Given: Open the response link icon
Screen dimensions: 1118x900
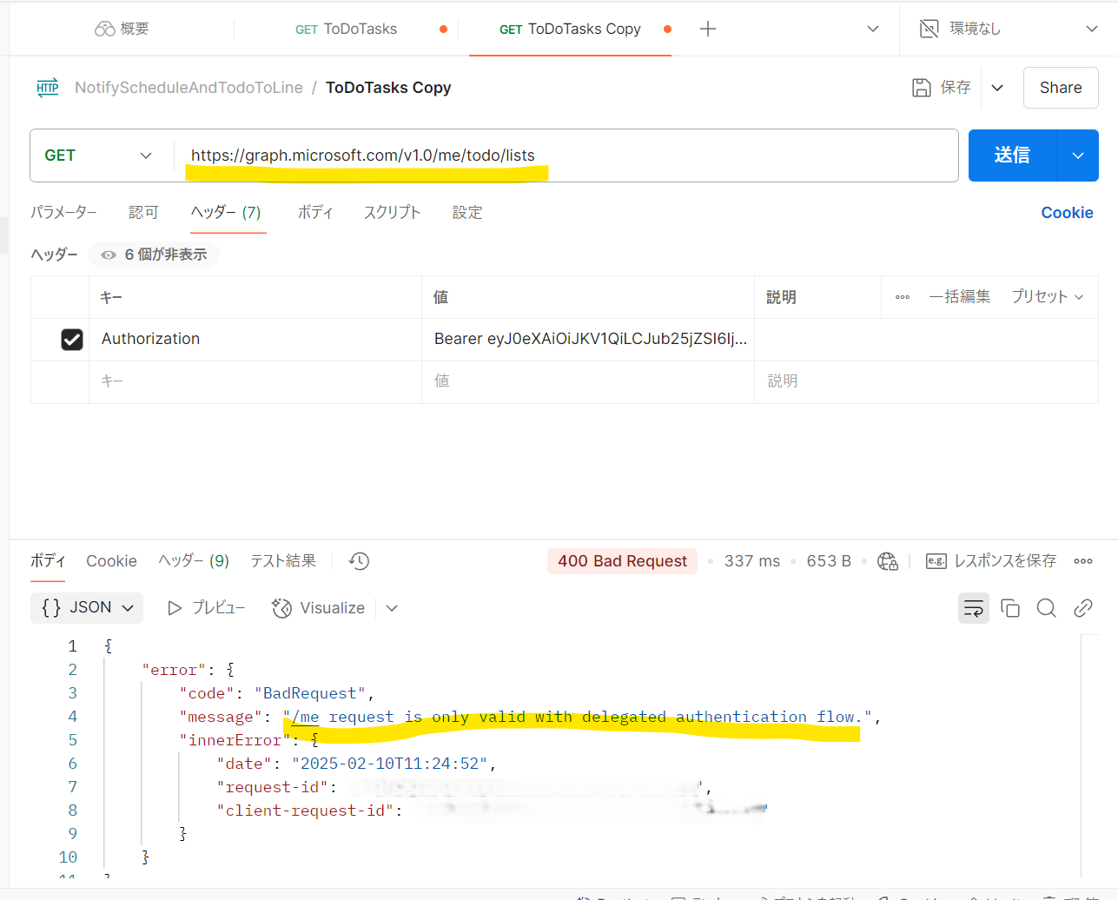Looking at the screenshot, I should pyautogui.click(x=1082, y=608).
